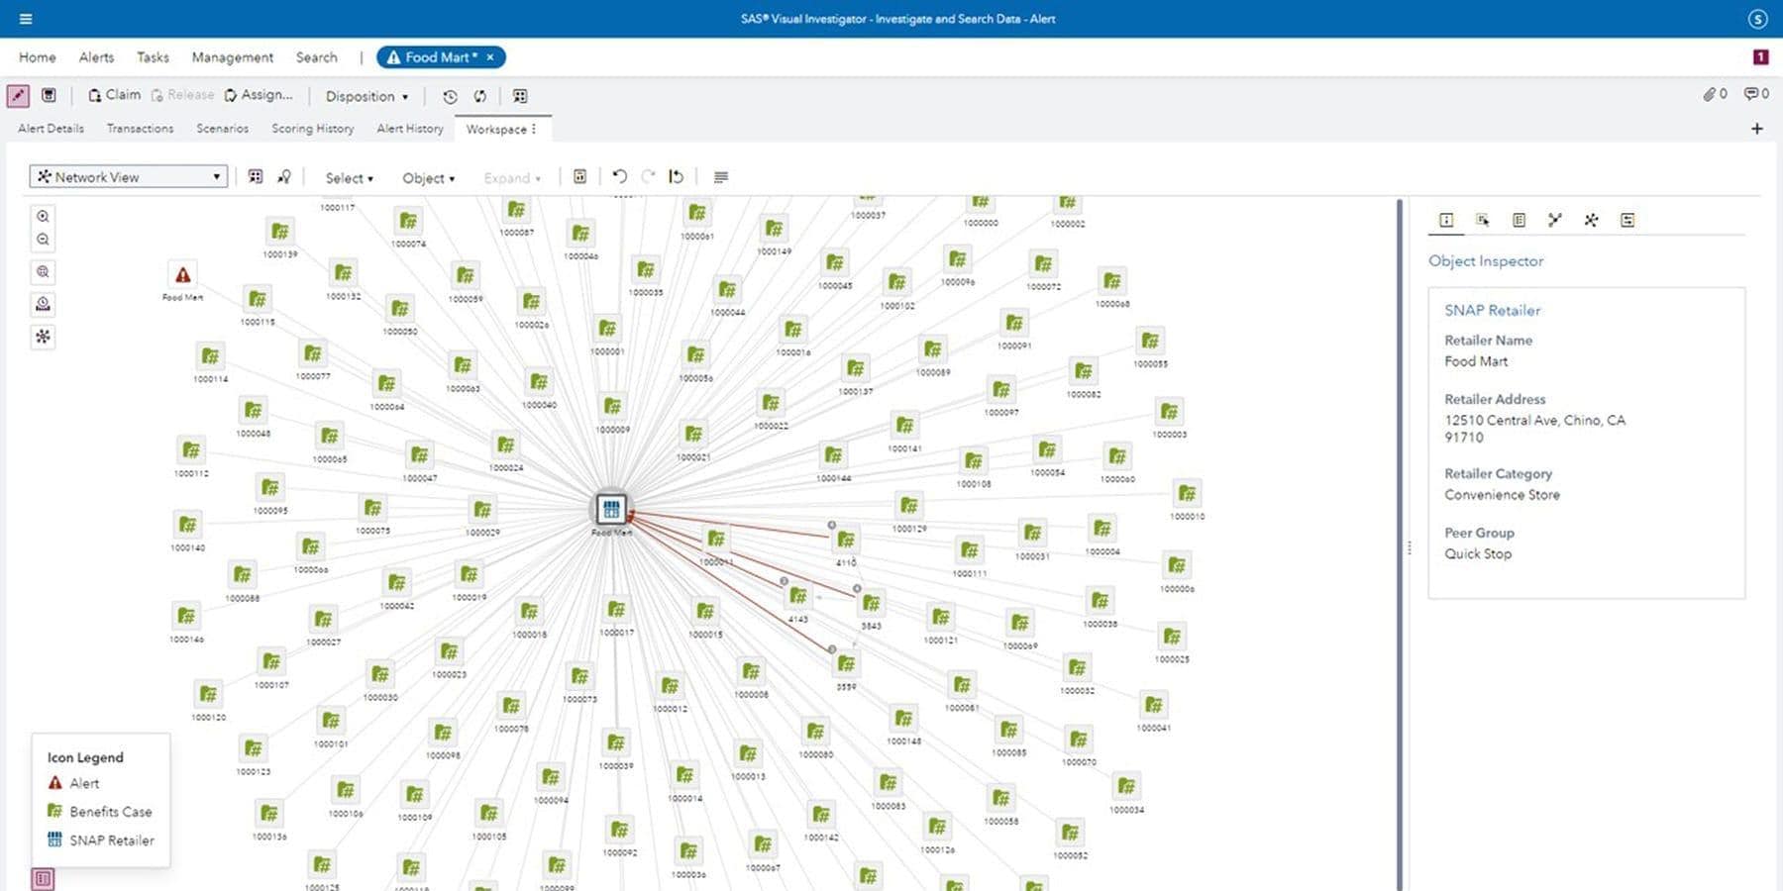1783x891 pixels.
Task: Open the list details pane icon
Action: coord(1519,220)
